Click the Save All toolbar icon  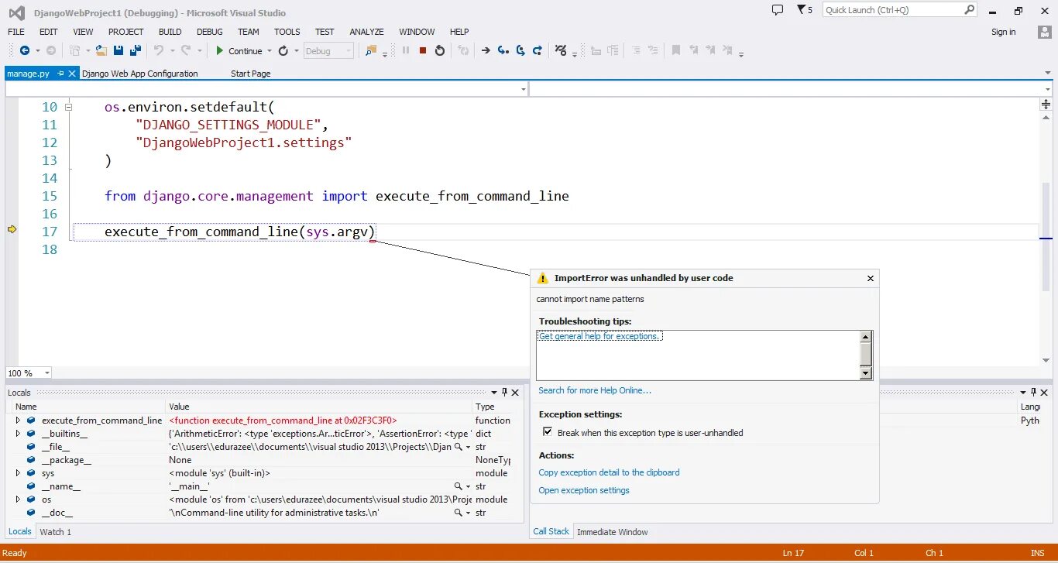[135, 50]
